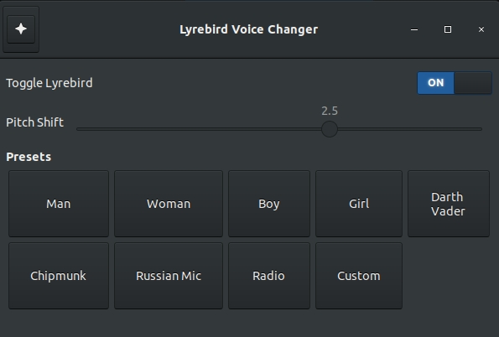Apply the Radio voice preset

point(269,276)
